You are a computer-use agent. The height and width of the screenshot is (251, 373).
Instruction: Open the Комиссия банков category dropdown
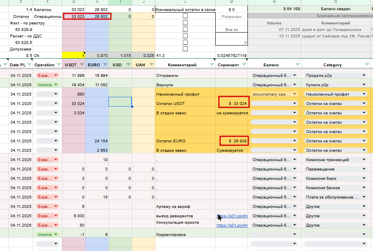coord(336,188)
